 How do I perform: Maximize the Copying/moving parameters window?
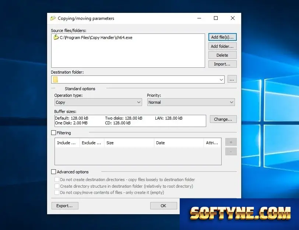pos(216,18)
